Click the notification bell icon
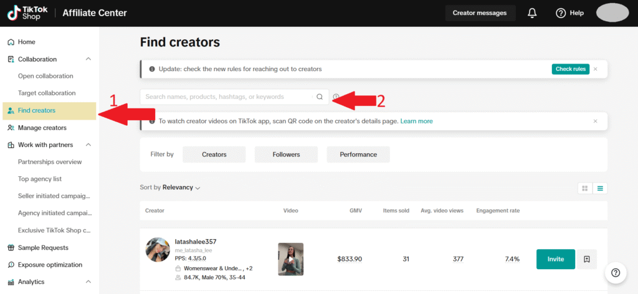This screenshot has height=294, width=638. coord(532,12)
